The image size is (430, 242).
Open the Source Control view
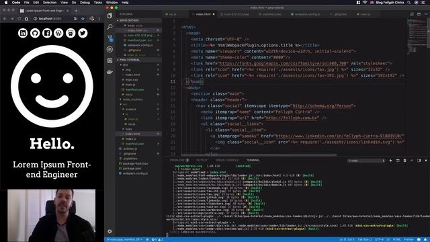110,38
